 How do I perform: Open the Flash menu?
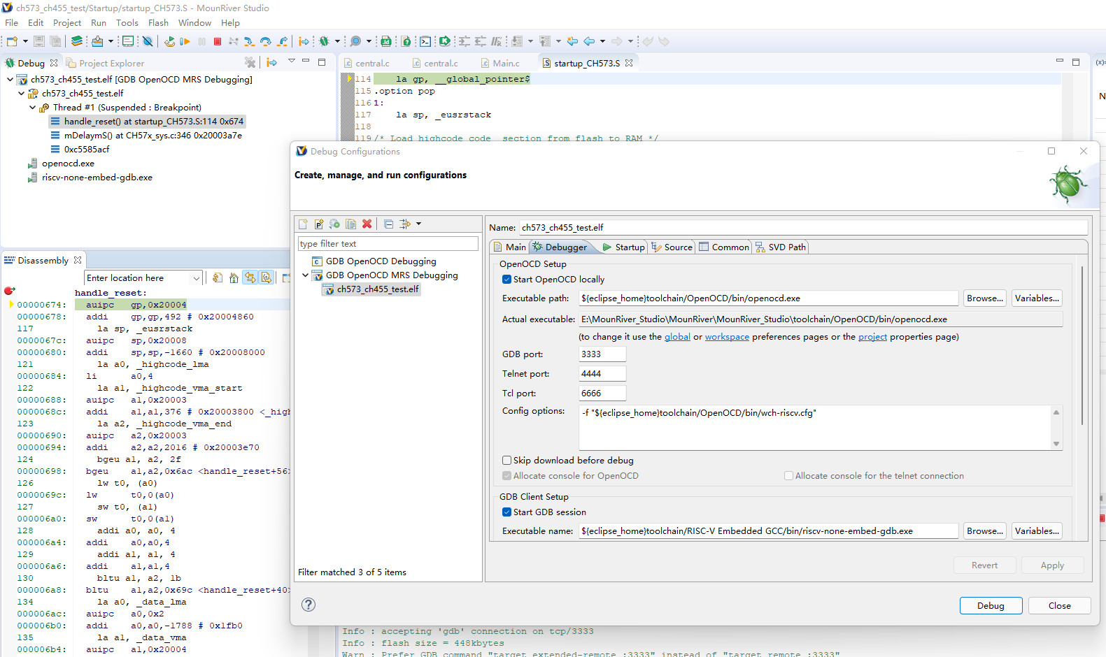pyautogui.click(x=158, y=22)
